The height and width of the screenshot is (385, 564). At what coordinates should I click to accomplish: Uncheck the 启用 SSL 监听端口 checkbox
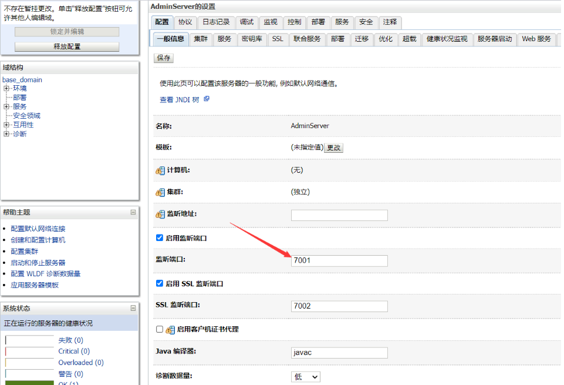click(160, 283)
